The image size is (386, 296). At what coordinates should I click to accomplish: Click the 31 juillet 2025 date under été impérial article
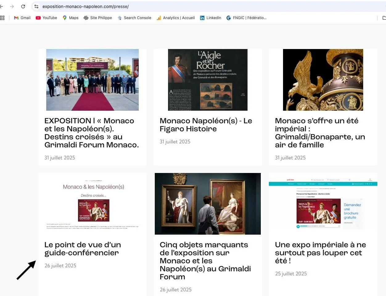290,158
